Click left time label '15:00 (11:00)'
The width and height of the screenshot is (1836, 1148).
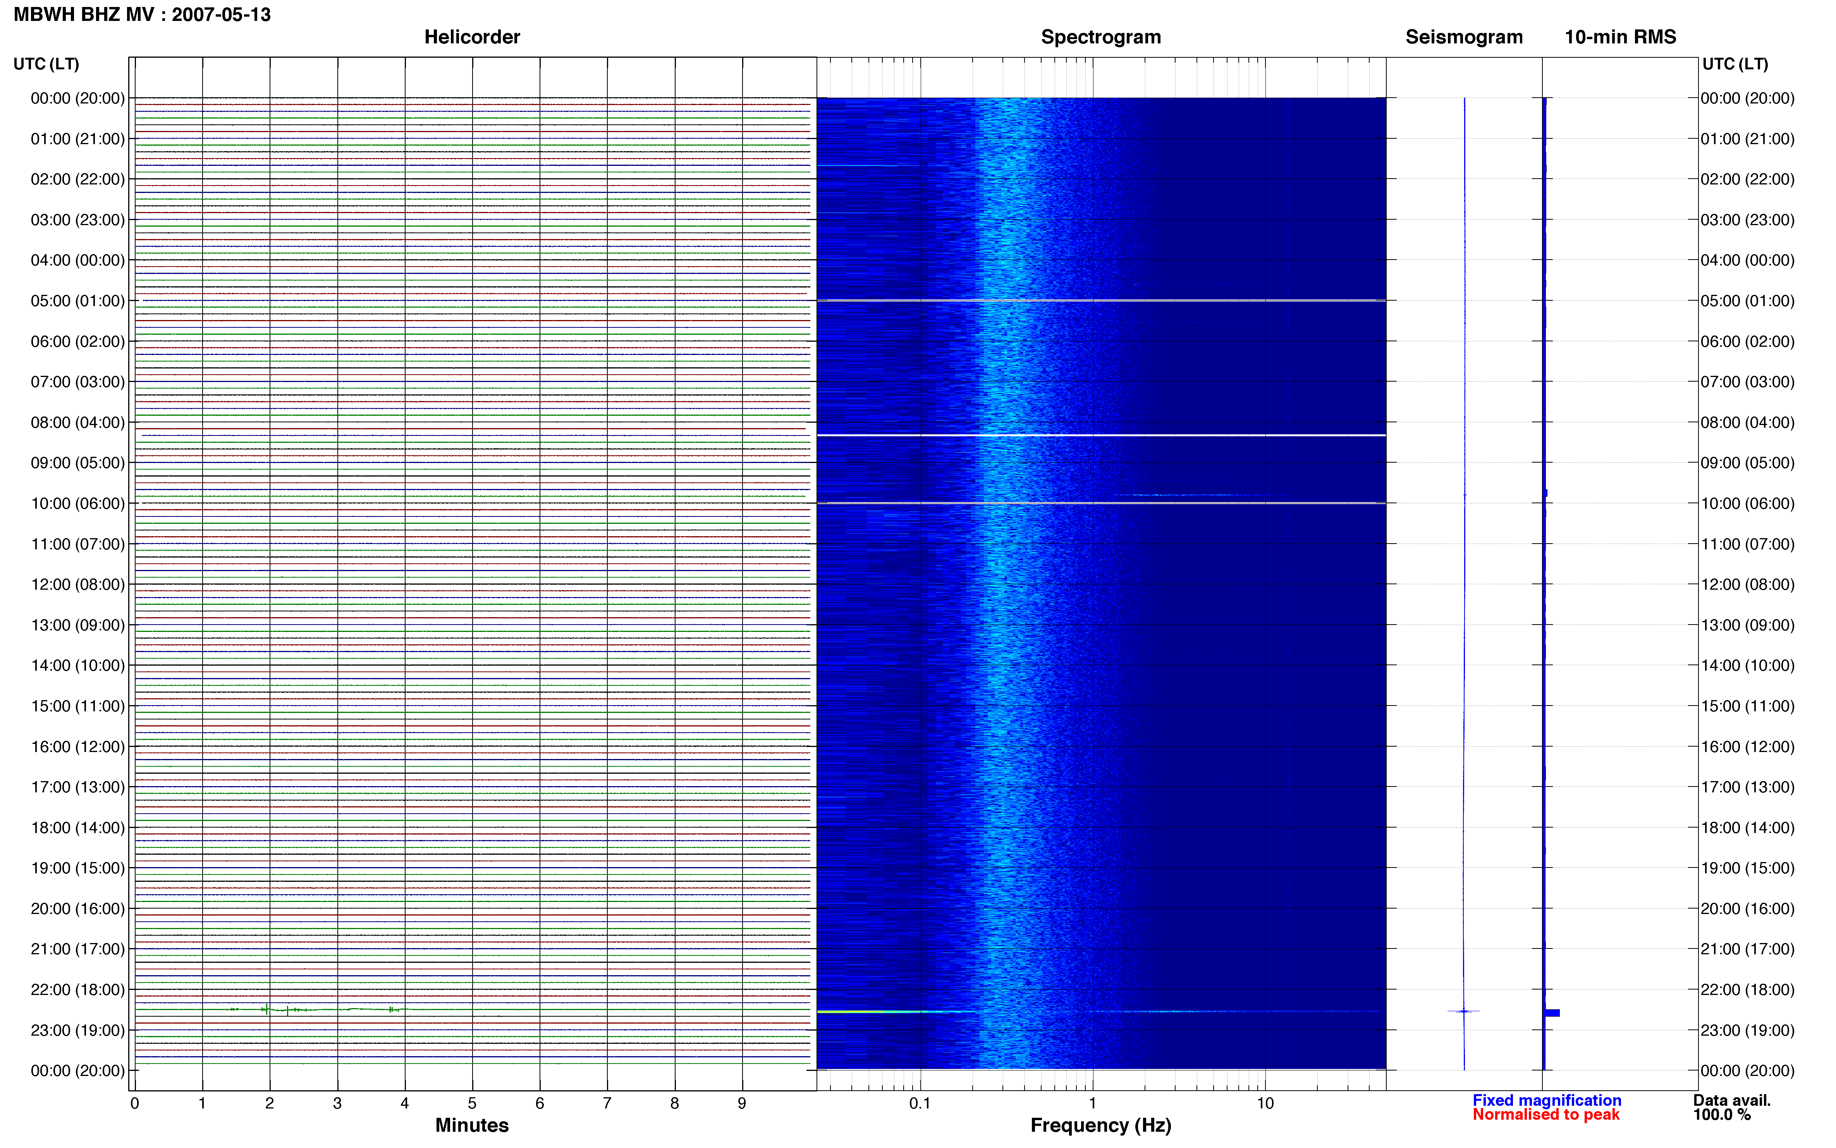pos(77,706)
